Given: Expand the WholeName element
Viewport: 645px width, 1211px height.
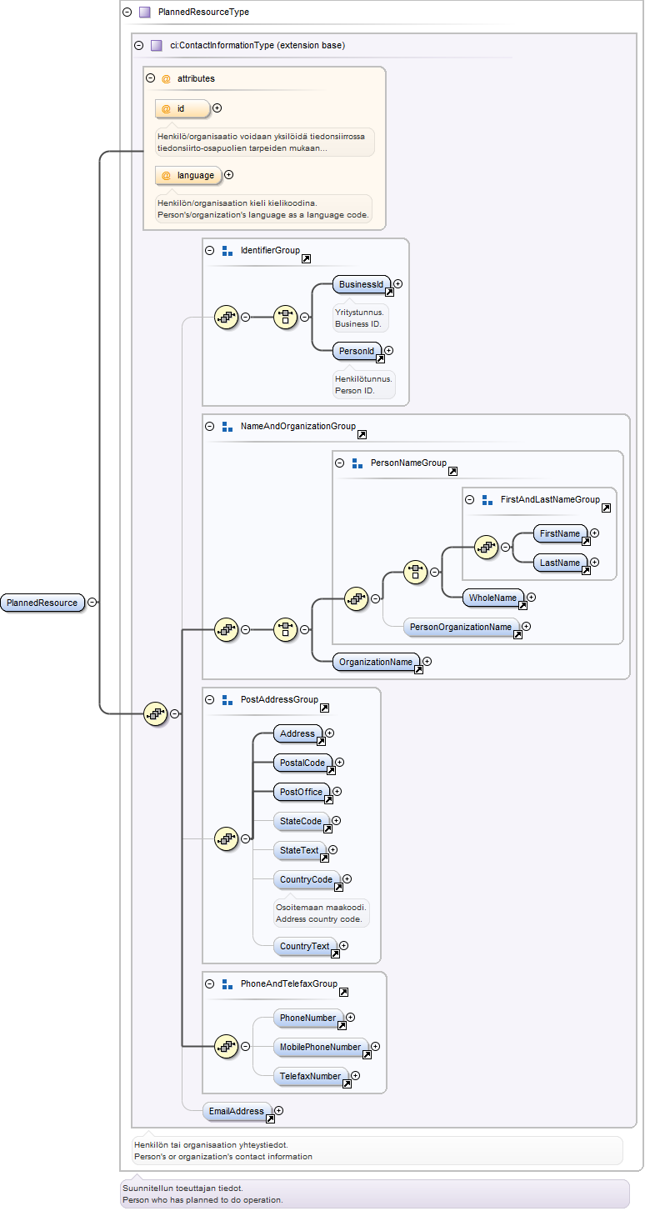Looking at the screenshot, I should coord(531,598).
